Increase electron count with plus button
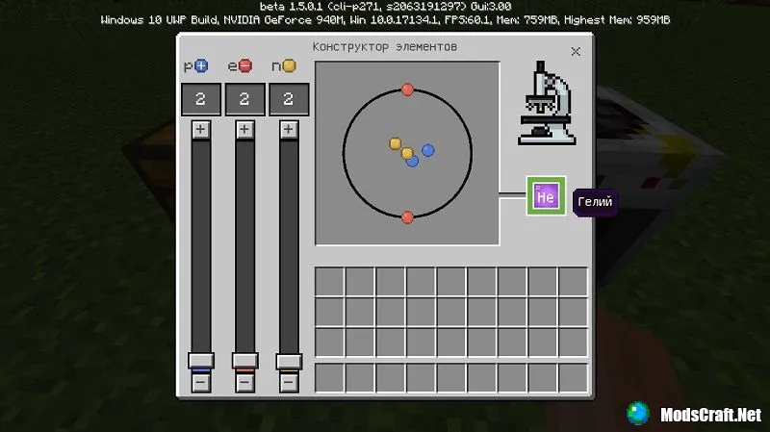Screen dimensions: 770x432 (x=244, y=129)
